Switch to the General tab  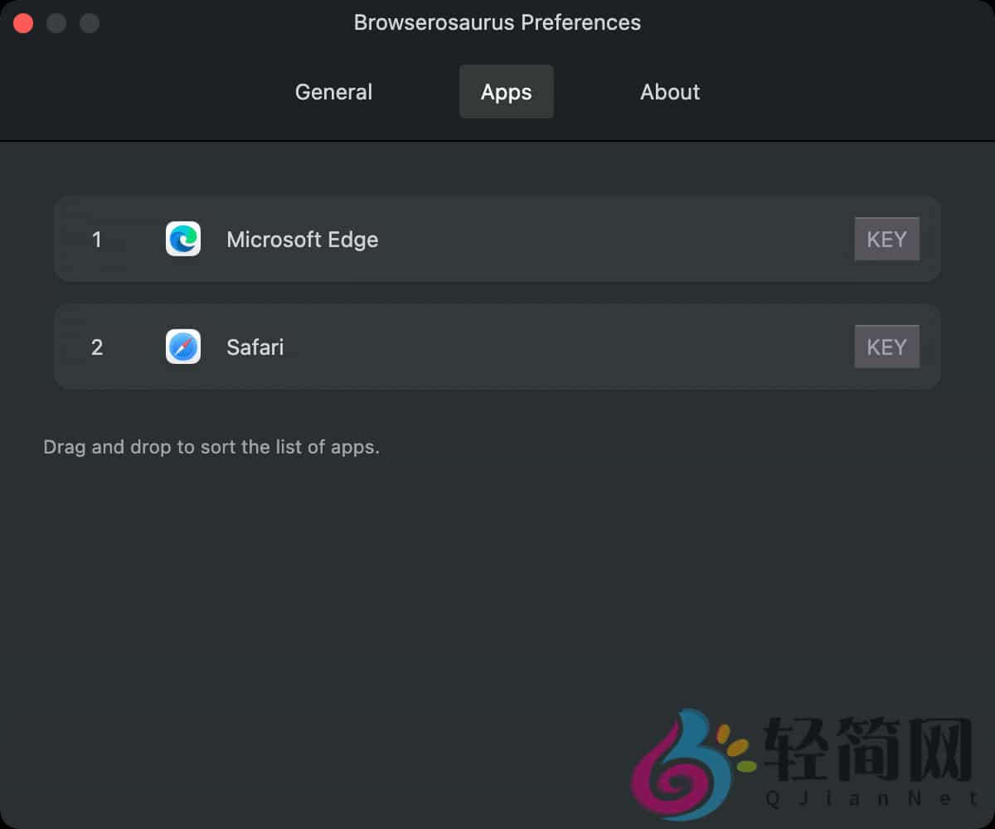click(333, 92)
